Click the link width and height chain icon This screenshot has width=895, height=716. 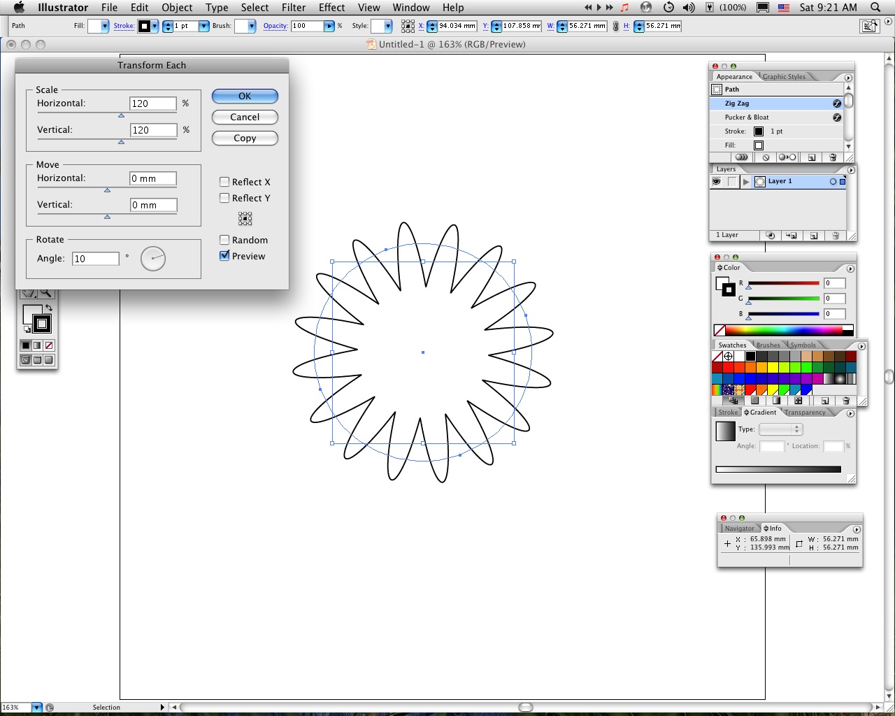[615, 26]
